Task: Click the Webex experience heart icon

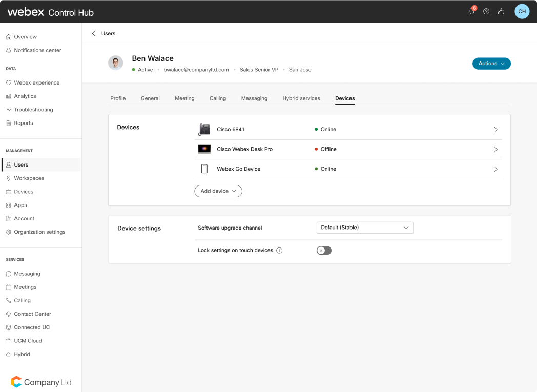Action: 9,83
